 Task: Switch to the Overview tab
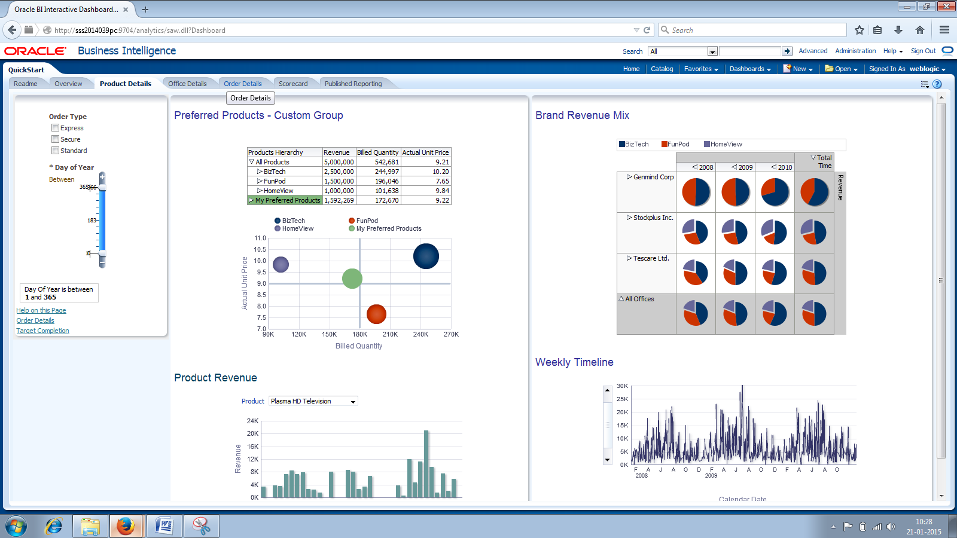click(x=68, y=84)
